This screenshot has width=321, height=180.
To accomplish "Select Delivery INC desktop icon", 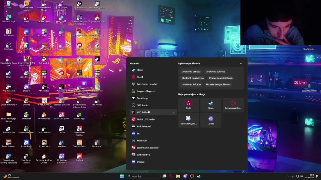I will click(44, 60).
